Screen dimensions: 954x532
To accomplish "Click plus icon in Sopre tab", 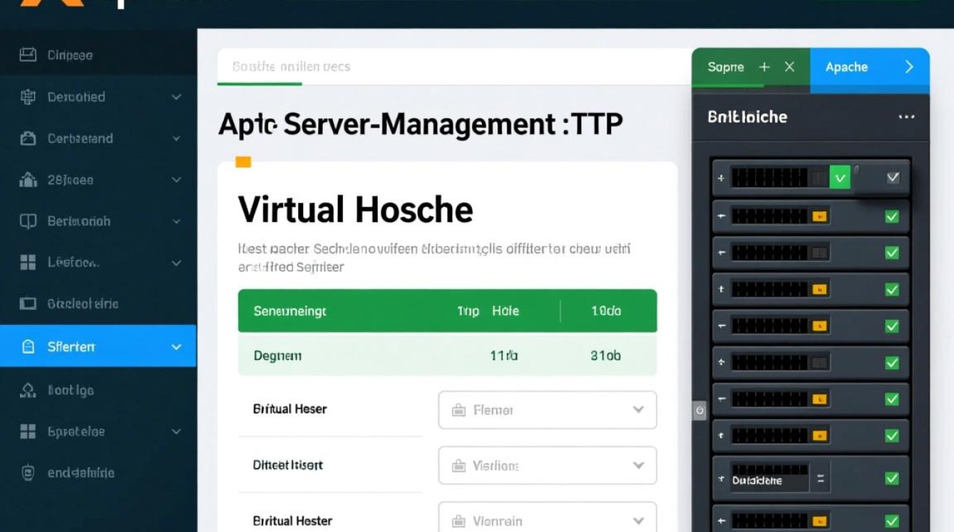I will 764,67.
